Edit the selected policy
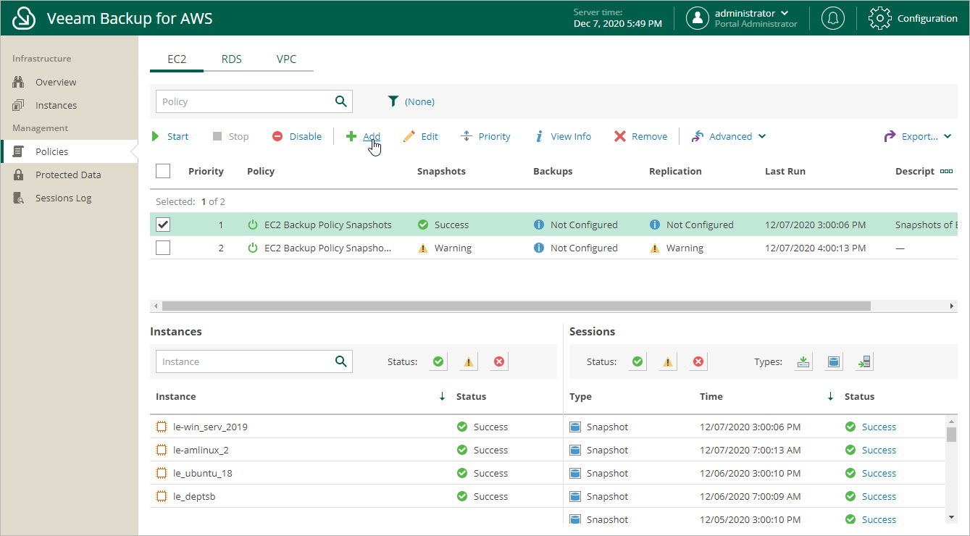Image resolution: width=970 pixels, height=536 pixels. (x=421, y=136)
